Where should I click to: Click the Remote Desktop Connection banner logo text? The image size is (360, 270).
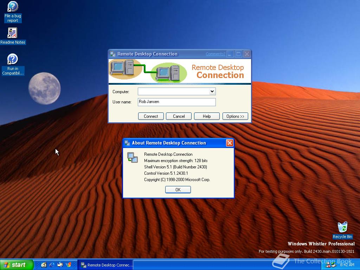click(218, 71)
